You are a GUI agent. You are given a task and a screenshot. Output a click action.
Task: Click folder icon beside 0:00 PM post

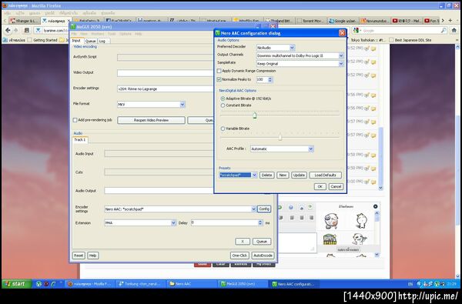pos(373,182)
